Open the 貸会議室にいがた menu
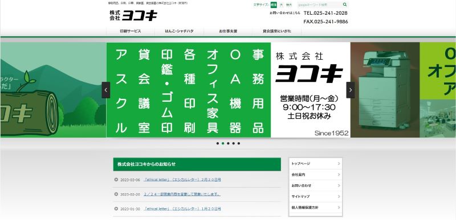This screenshot has height=220, width=456. tap(277, 31)
